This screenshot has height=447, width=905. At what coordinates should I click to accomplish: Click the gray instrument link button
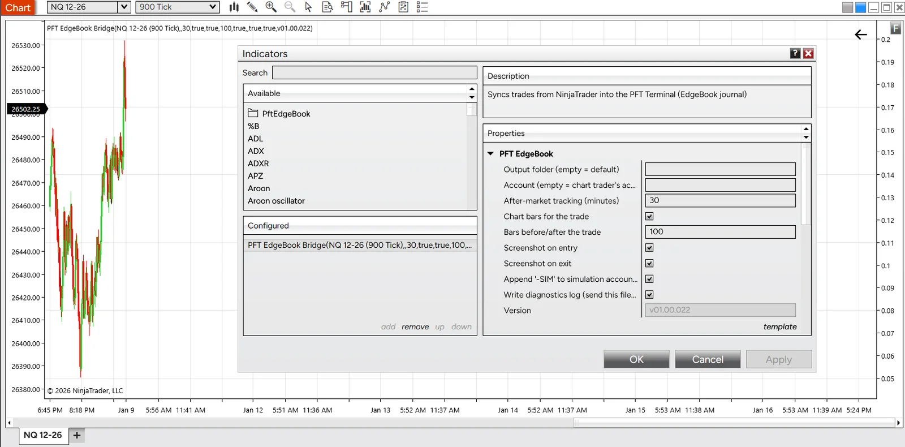847,7
